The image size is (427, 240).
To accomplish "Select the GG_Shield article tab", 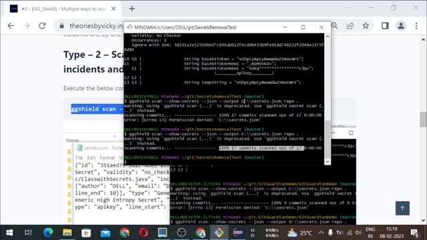I will pyautogui.click(x=63, y=9).
